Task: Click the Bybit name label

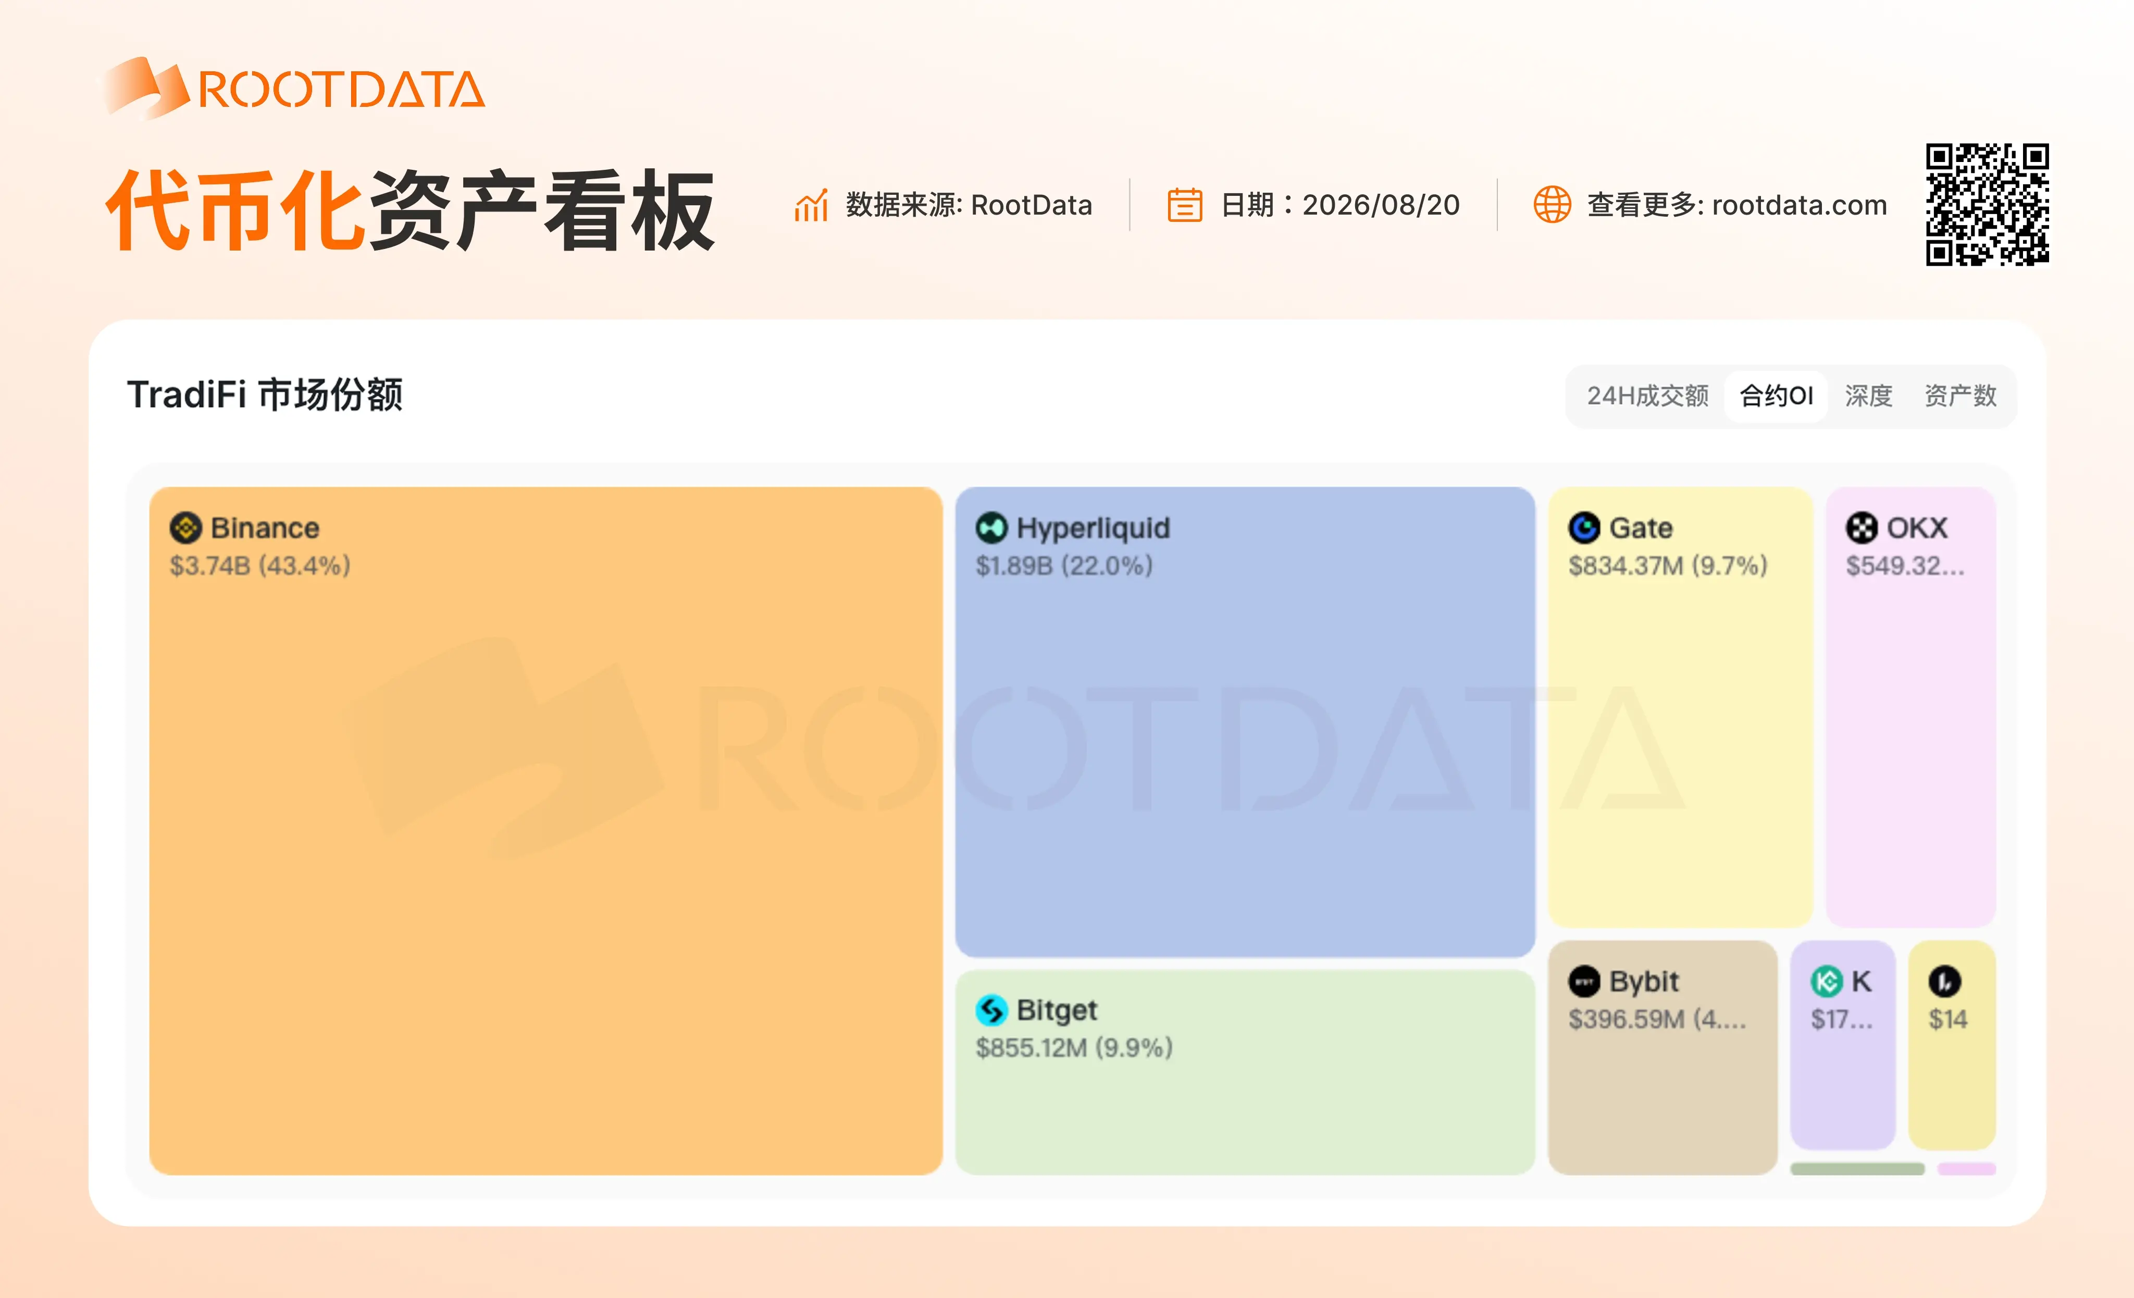Action: click(x=1644, y=981)
